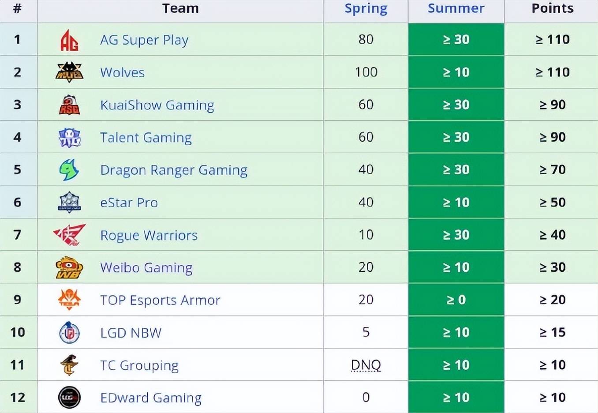Click the EDward Gaming team logo
This screenshot has height=413, width=598.
(x=69, y=398)
